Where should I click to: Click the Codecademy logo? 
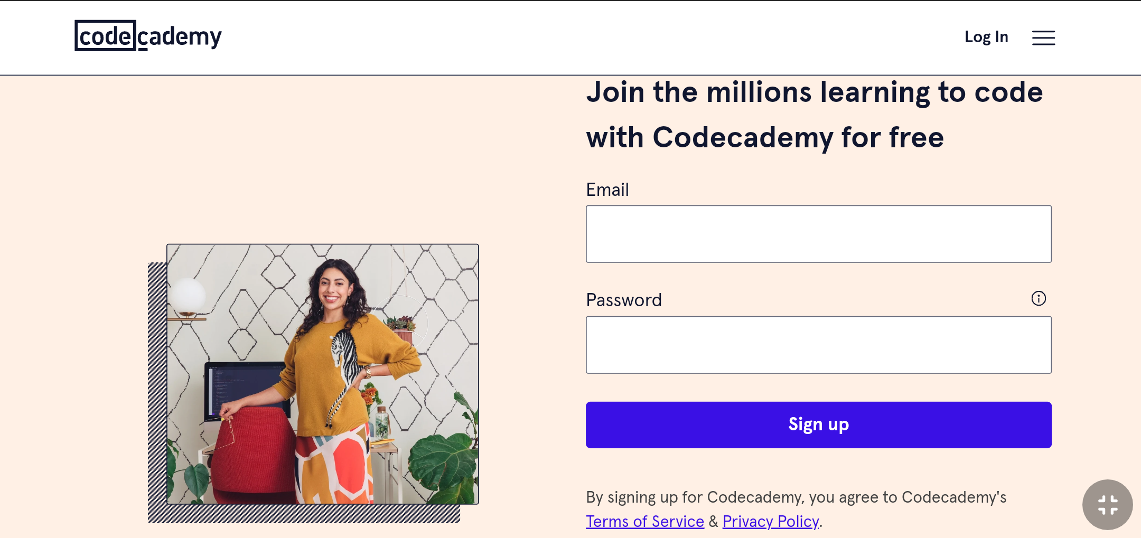pos(148,36)
